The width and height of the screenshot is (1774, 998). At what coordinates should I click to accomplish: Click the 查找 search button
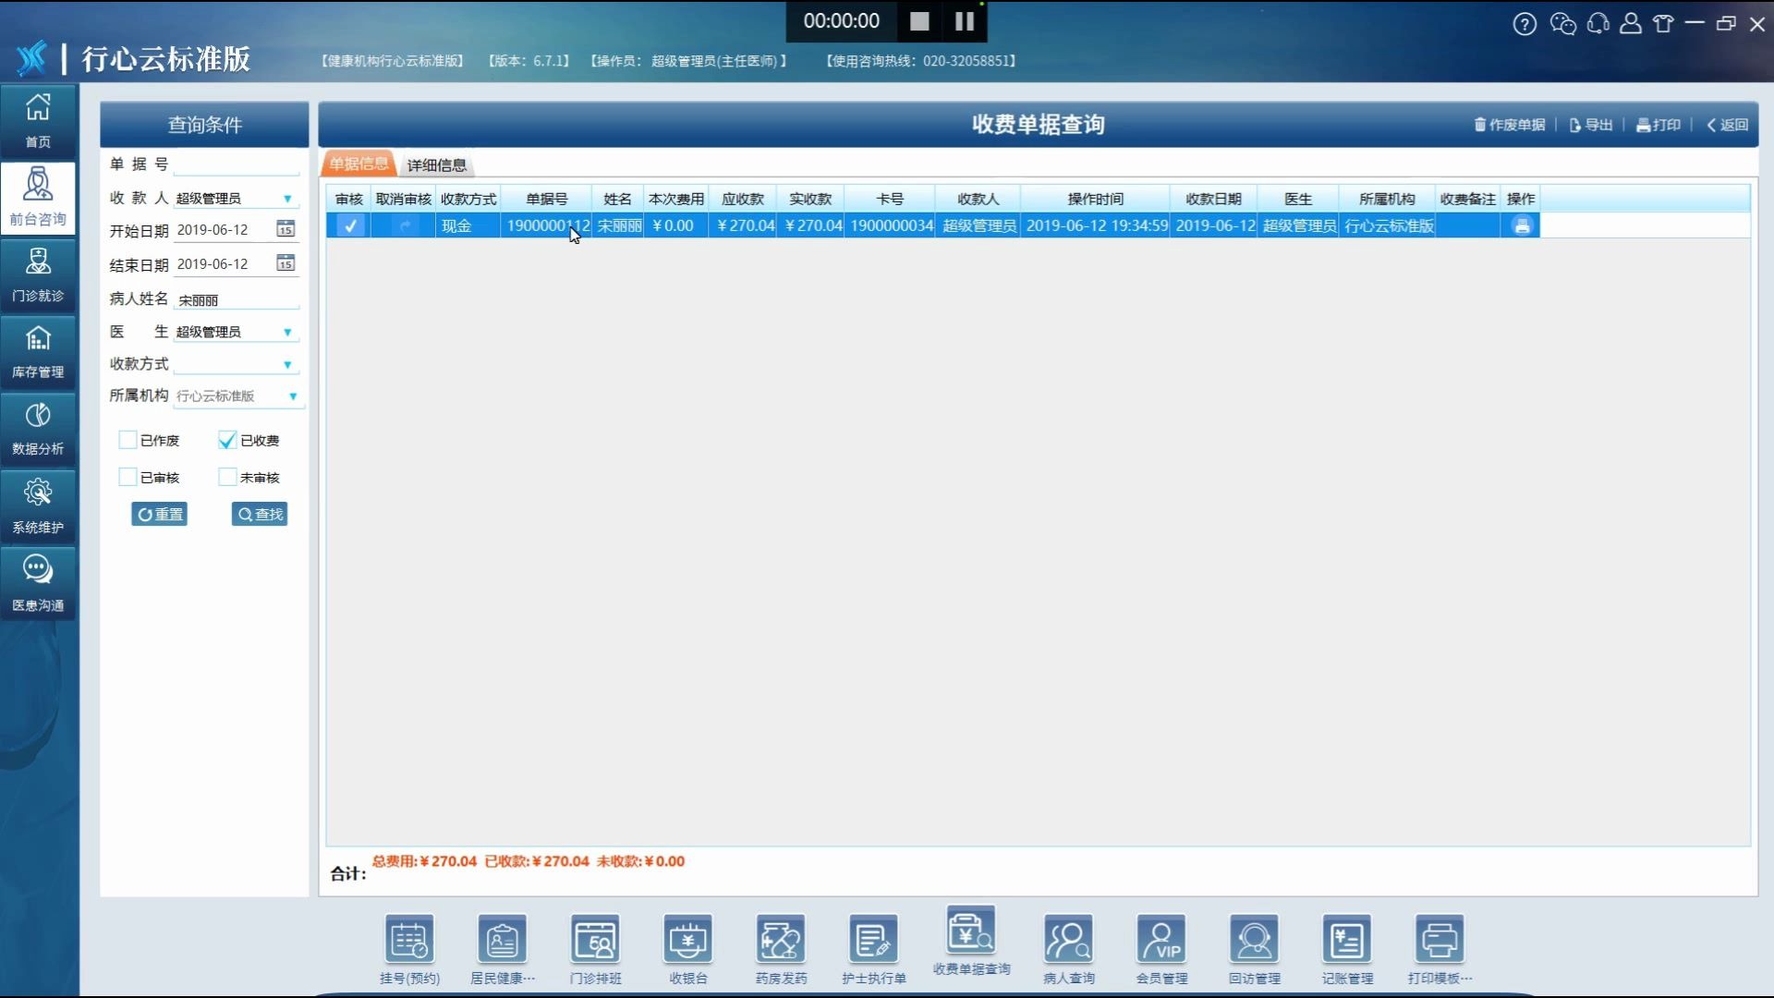[x=259, y=514]
